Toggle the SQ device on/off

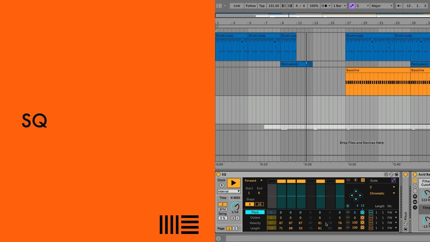point(218,174)
